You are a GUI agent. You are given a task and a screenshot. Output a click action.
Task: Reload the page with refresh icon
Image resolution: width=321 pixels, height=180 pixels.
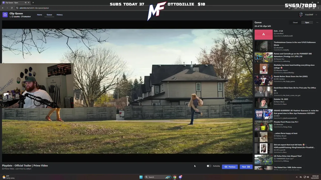(12, 8)
